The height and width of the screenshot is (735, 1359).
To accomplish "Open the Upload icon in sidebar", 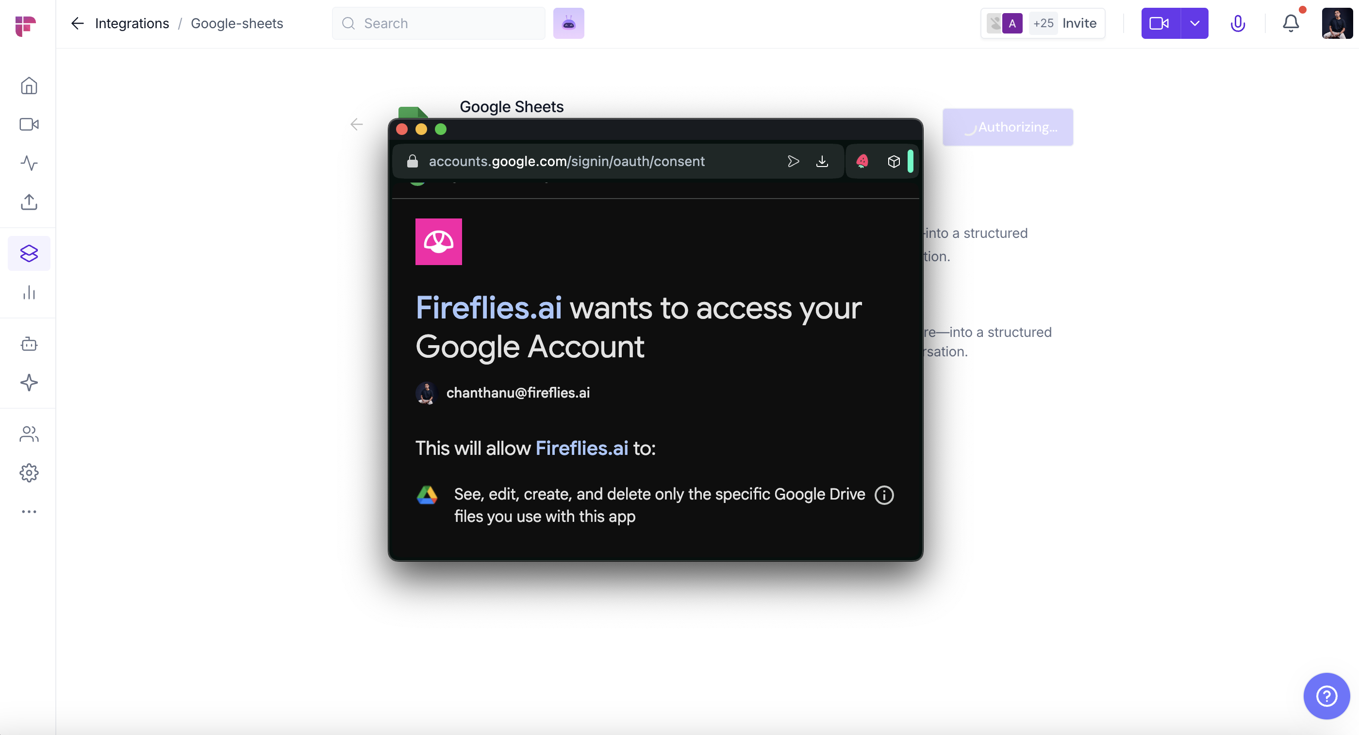I will pos(29,201).
